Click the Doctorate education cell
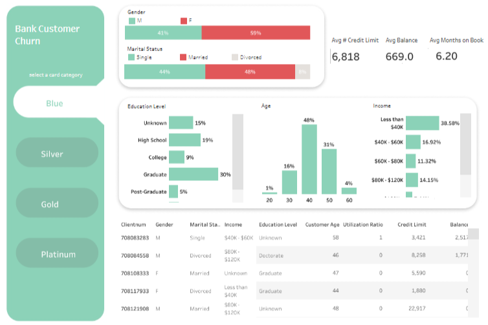This screenshot has width=488, height=325. coord(271,255)
